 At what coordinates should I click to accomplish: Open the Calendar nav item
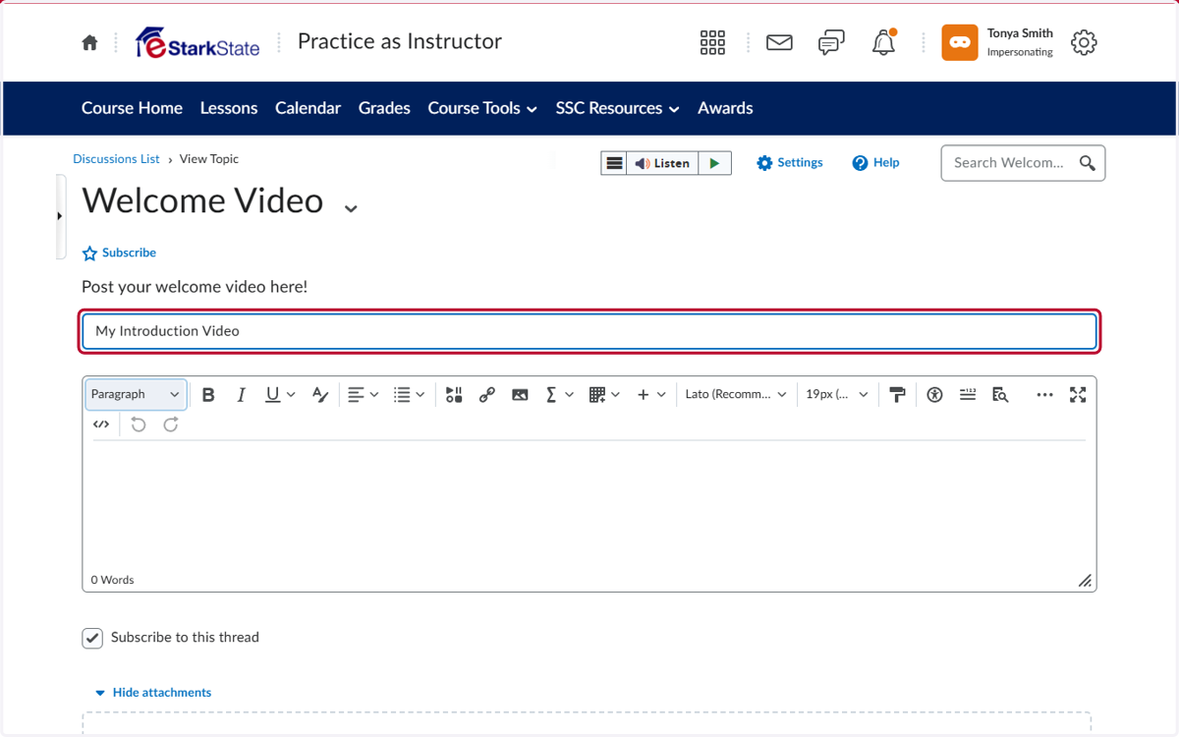308,108
